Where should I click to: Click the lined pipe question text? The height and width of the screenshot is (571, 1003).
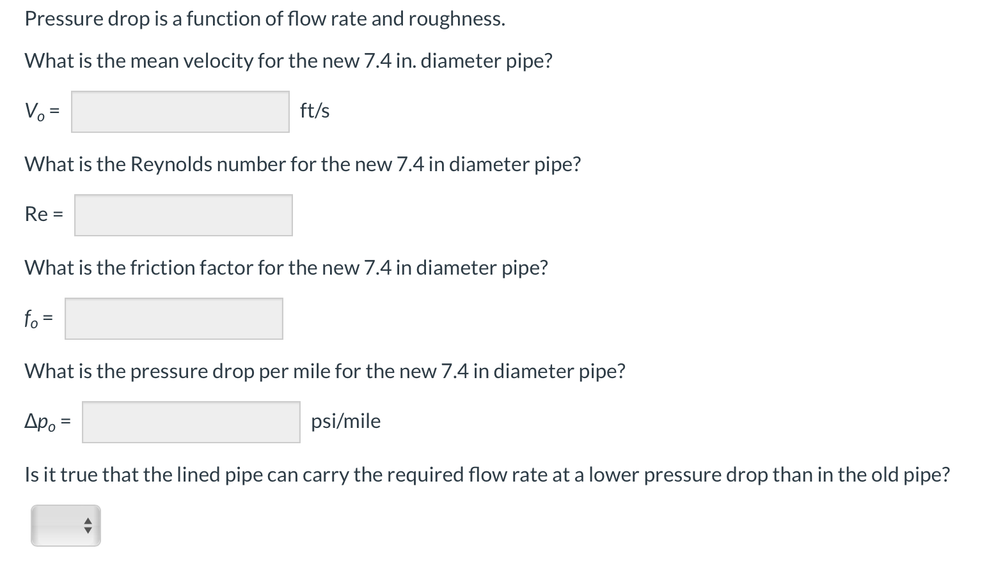click(x=486, y=475)
